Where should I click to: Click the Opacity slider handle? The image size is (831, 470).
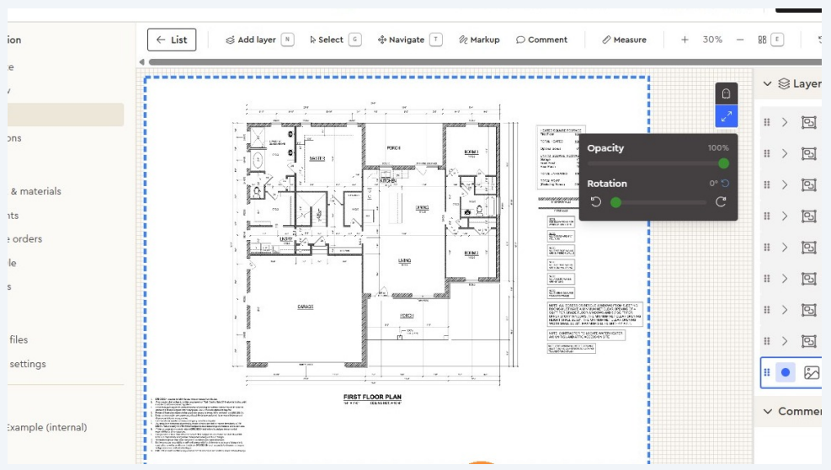[723, 163]
